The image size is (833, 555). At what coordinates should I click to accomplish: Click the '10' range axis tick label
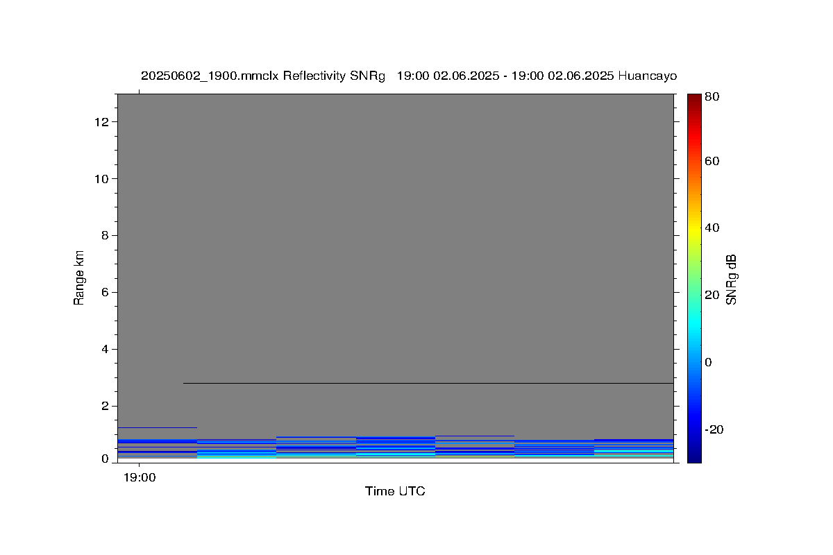click(x=103, y=179)
